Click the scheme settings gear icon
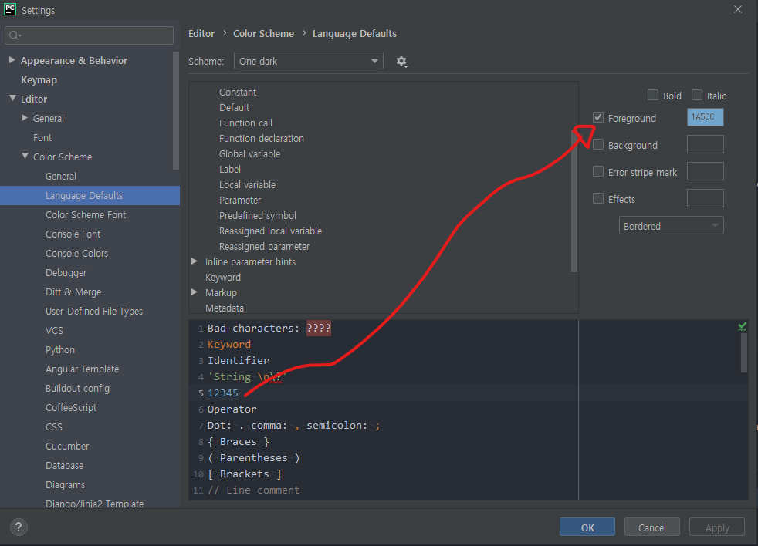 (401, 62)
